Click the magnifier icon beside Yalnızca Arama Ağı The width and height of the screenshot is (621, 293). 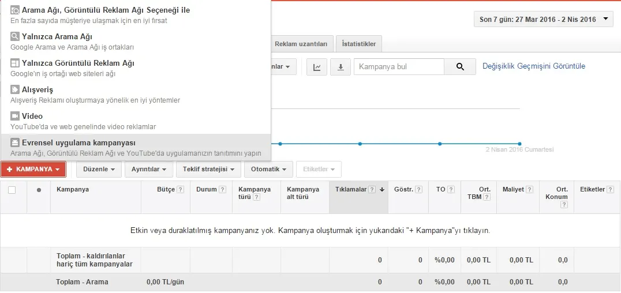click(15, 36)
